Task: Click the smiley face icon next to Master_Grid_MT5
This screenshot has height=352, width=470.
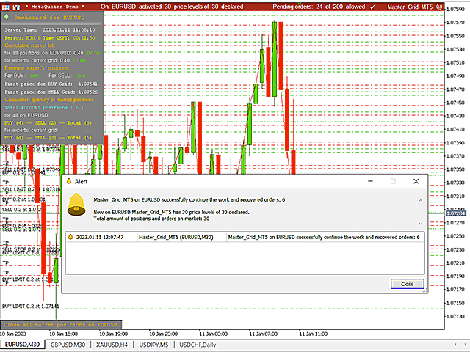Action: [x=439, y=7]
